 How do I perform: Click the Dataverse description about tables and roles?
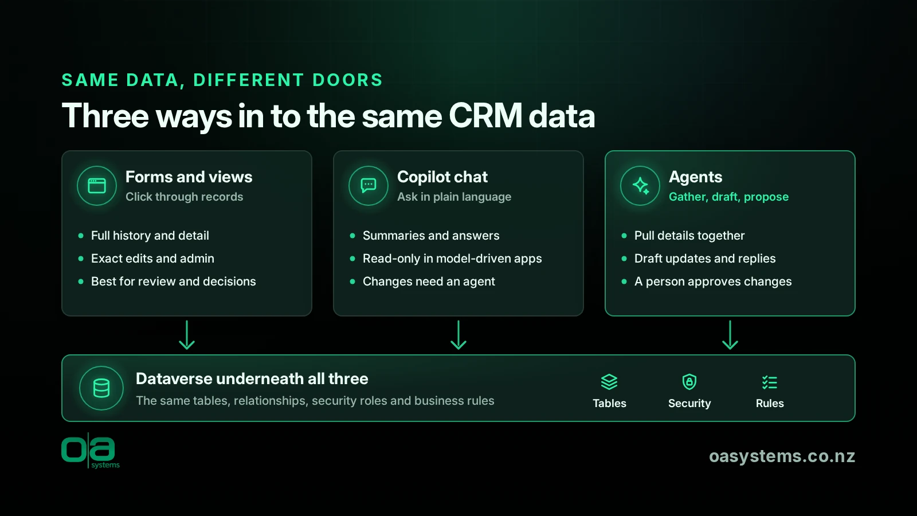315,401
